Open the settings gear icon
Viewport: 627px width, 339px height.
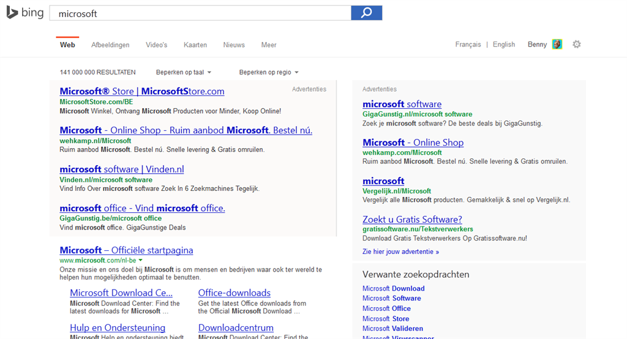[x=576, y=45]
